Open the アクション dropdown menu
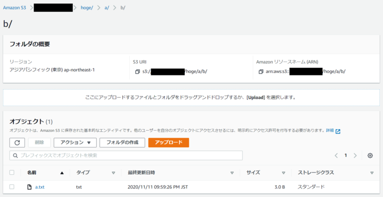Image resolution: width=383 pixels, height=197 pixels. 75,143
